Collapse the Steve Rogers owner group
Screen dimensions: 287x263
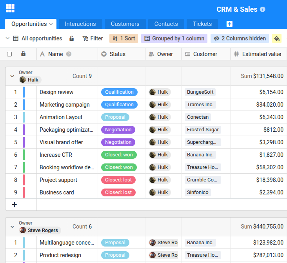tap(12, 227)
